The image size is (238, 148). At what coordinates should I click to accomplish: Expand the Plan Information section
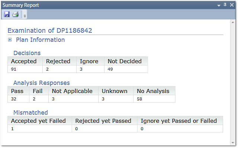(x=10, y=40)
